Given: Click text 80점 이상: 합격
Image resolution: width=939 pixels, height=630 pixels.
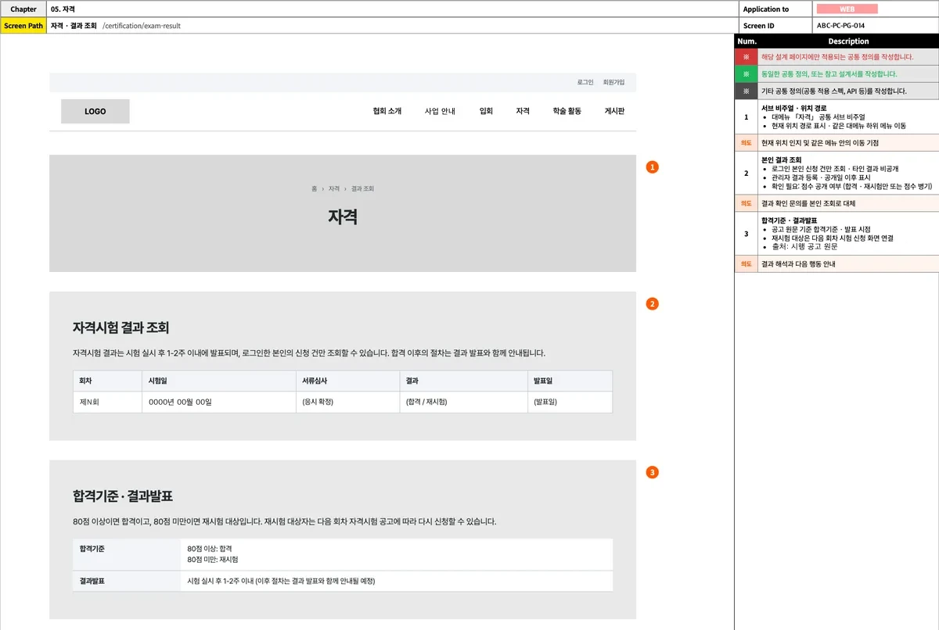Looking at the screenshot, I should click(210, 549).
